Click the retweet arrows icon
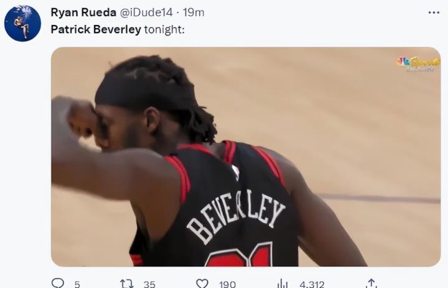The image size is (448, 288). pyautogui.click(x=127, y=284)
